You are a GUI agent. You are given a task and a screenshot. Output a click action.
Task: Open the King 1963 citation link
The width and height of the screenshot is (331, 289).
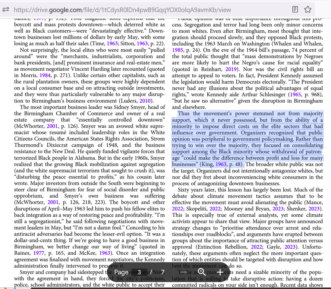221,164
